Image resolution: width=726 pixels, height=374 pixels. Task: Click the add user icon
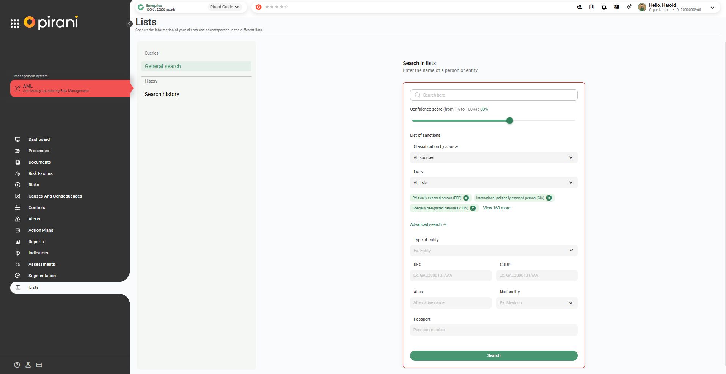click(579, 7)
